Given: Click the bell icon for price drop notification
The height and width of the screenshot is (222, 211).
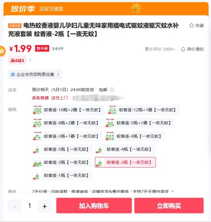Looking at the screenshot, I should point(183,49).
